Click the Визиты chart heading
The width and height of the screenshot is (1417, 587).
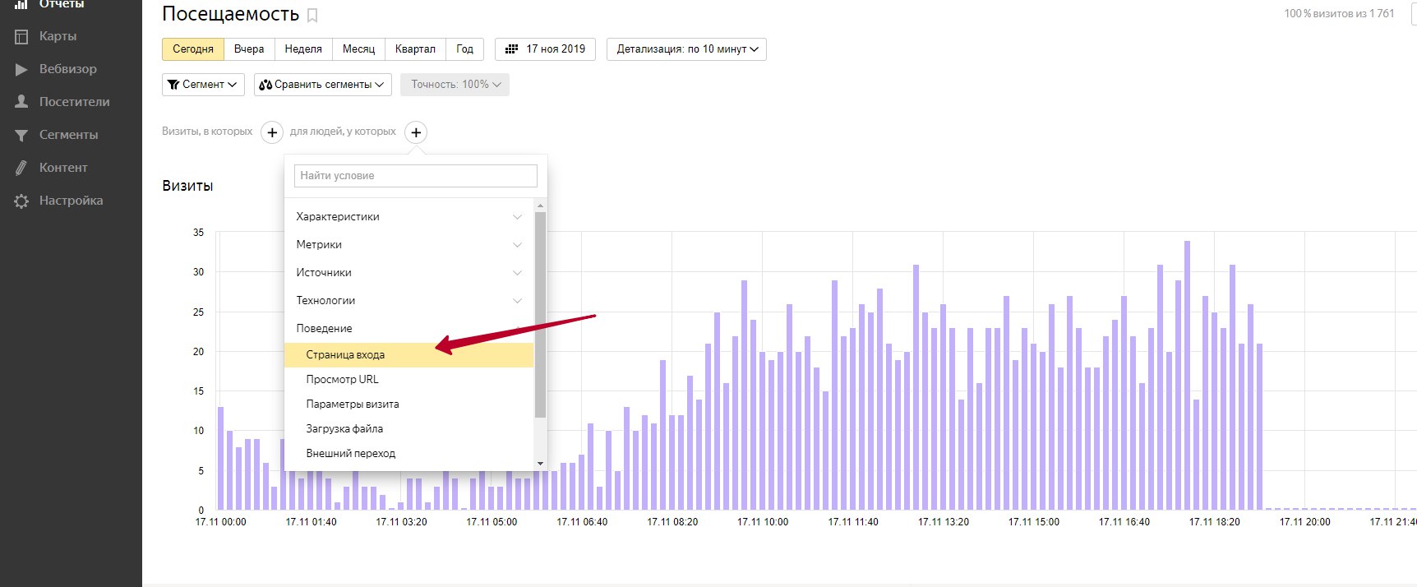coord(187,186)
